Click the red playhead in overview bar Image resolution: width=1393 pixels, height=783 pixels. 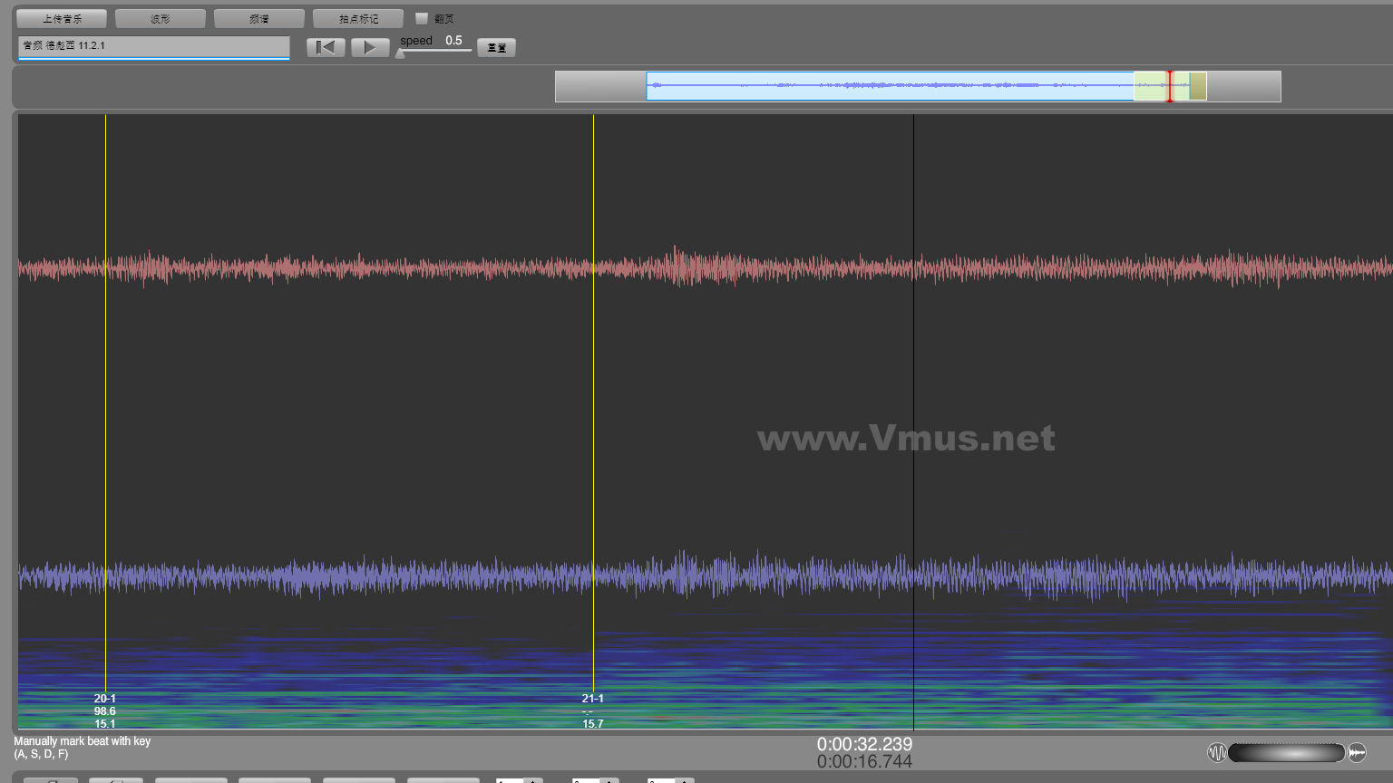coord(1170,86)
